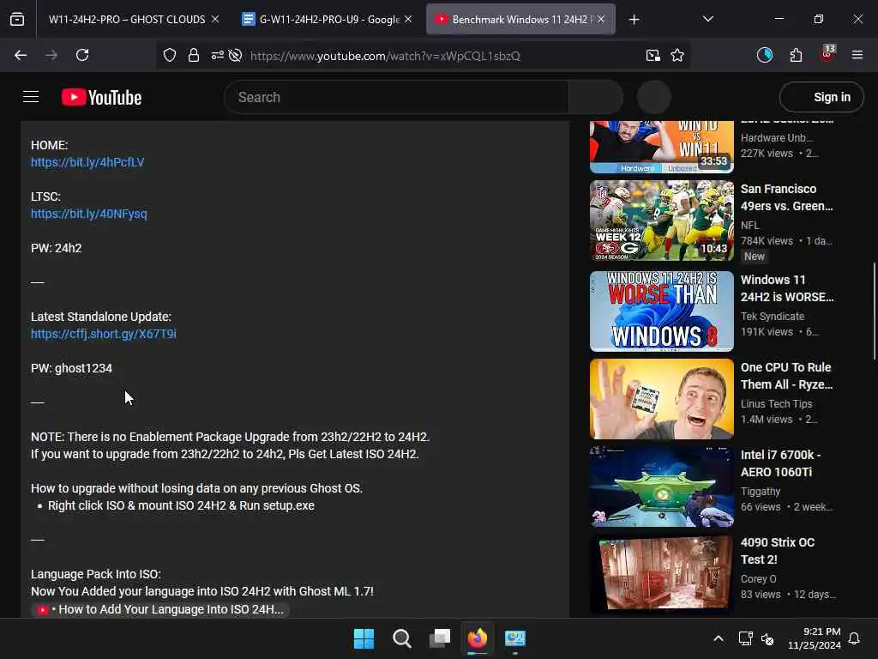Open the Extensions puzzle piece icon
The image size is (878, 659).
[796, 55]
